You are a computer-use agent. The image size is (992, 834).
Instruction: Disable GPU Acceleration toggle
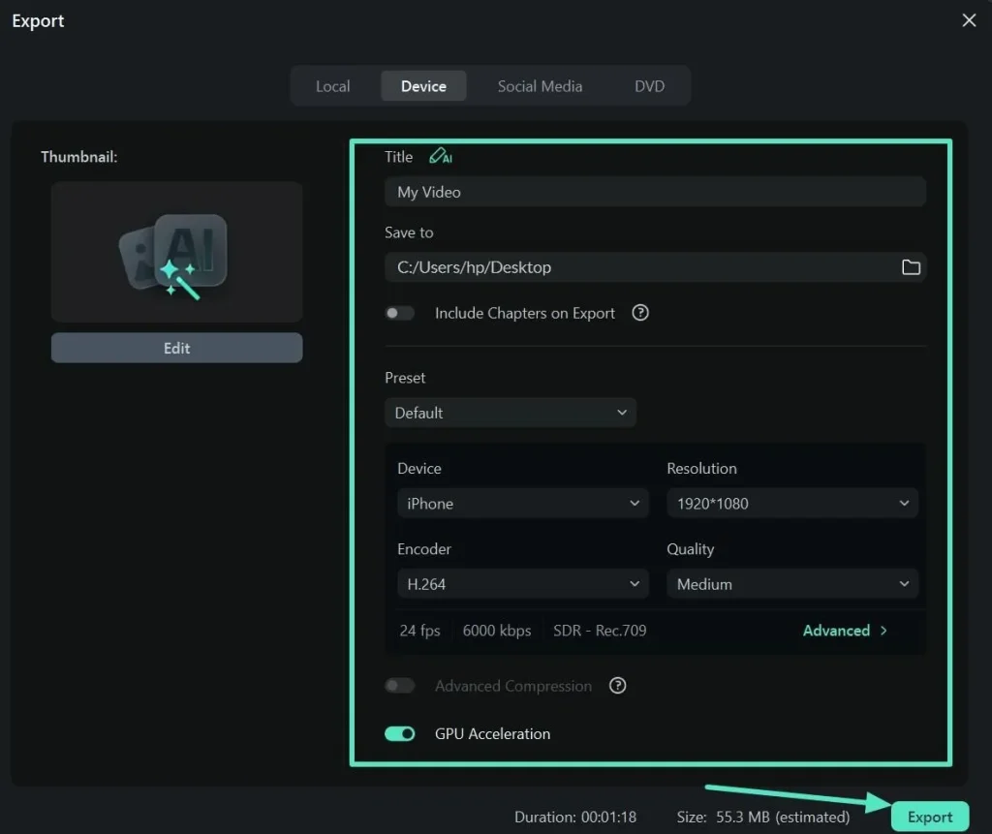(399, 733)
